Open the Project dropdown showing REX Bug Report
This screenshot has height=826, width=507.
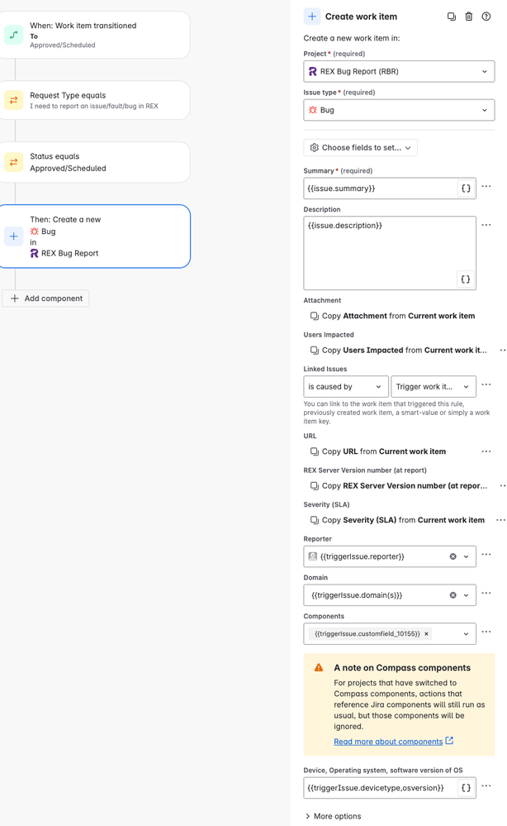(x=399, y=71)
